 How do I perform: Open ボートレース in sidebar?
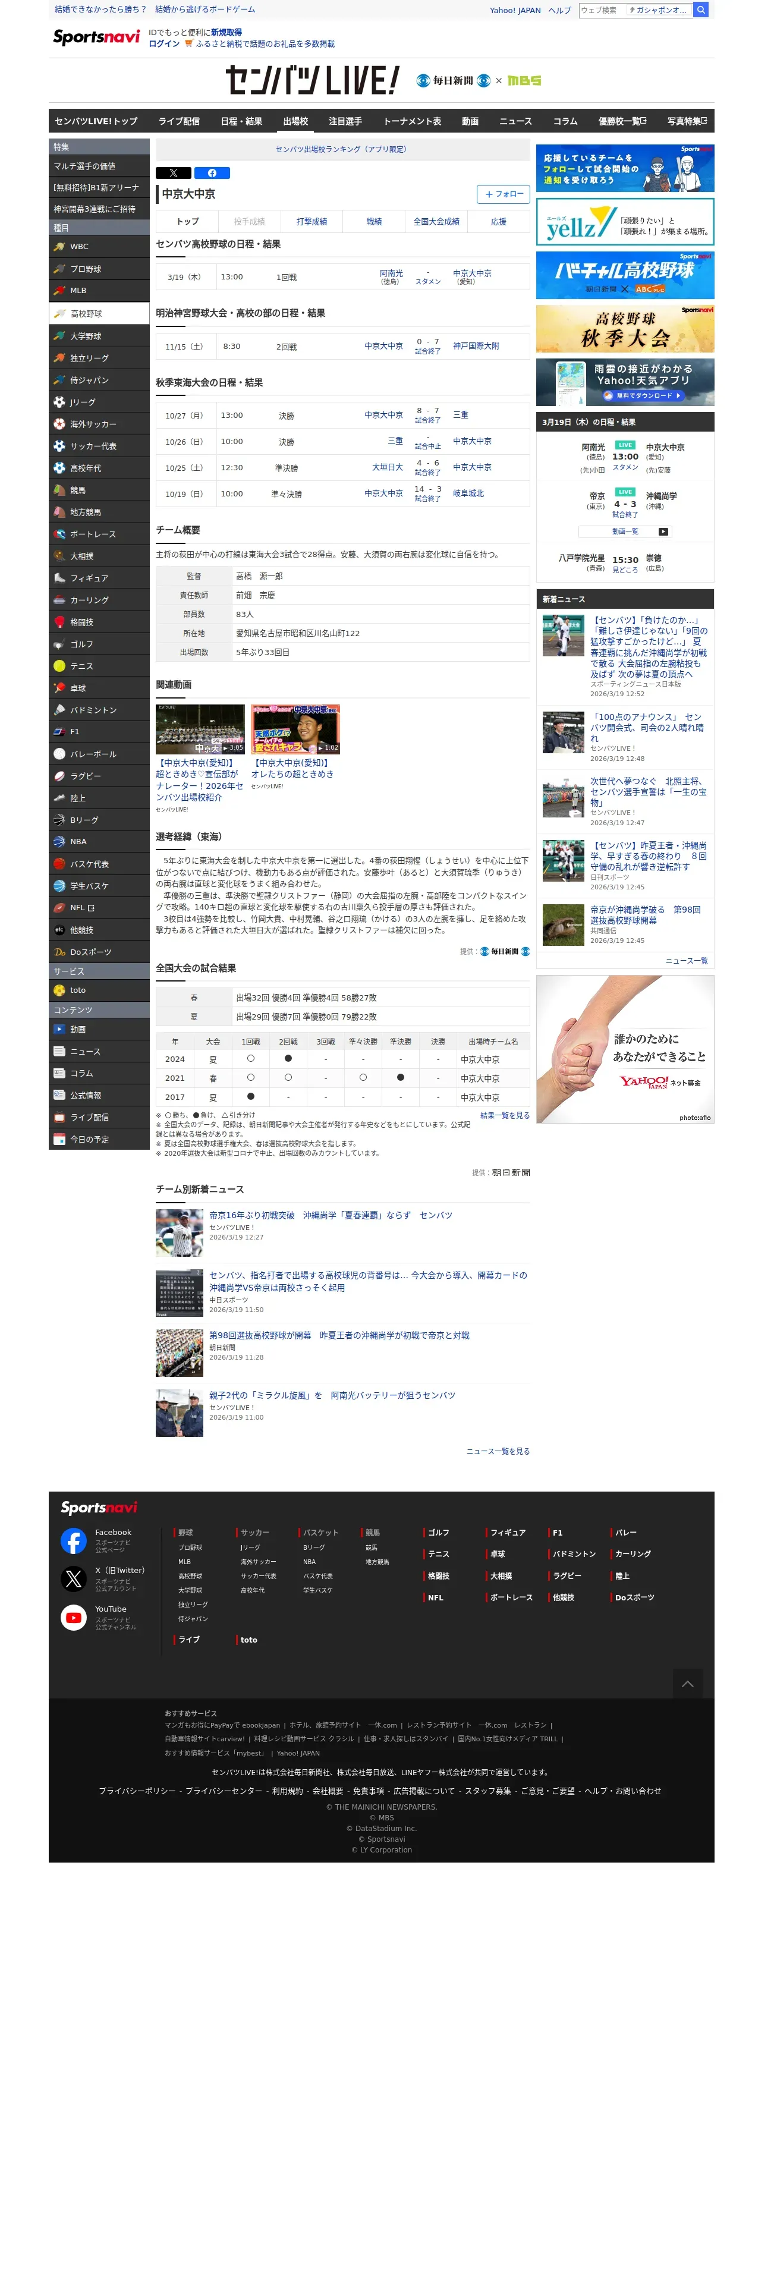pos(99,534)
